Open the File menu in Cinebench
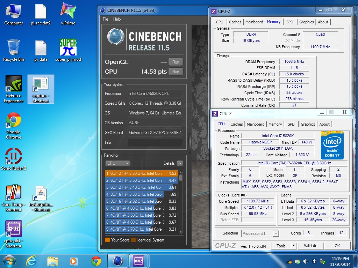The image size is (358, 268). coord(106,19)
